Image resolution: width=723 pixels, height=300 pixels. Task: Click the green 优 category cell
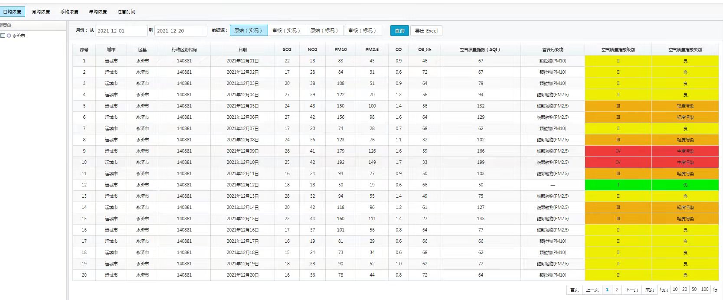685,185
